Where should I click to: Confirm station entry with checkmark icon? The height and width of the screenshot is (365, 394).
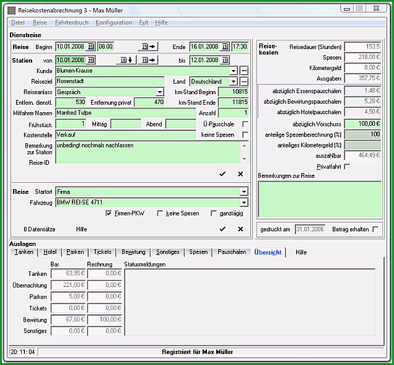pos(222,174)
